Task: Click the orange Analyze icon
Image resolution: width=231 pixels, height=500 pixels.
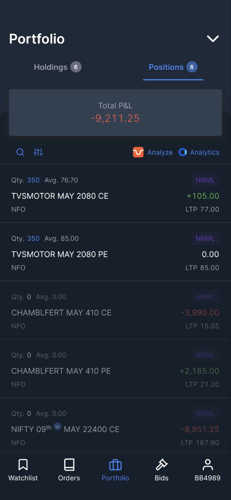Action: pyautogui.click(x=138, y=152)
